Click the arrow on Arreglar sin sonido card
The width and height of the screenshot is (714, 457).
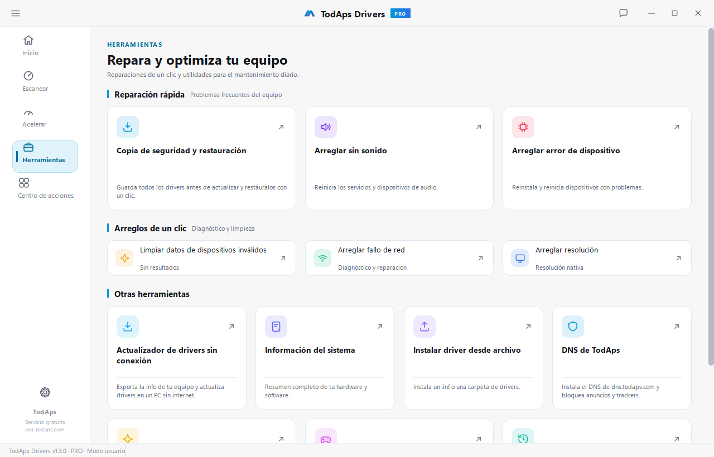(479, 127)
